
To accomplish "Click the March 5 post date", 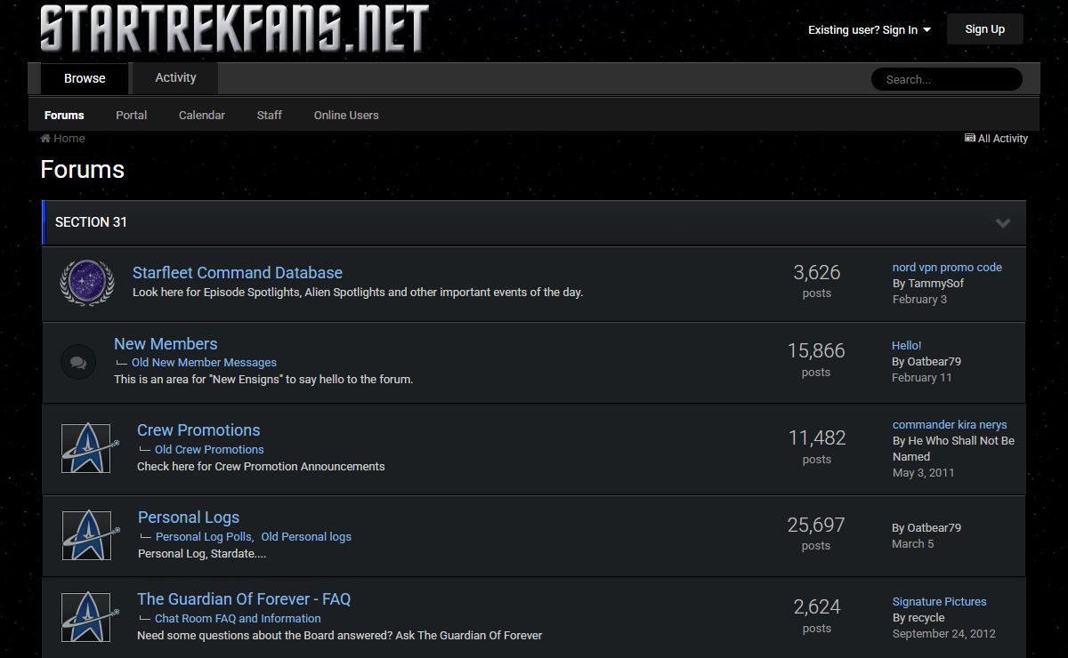I will point(912,544).
